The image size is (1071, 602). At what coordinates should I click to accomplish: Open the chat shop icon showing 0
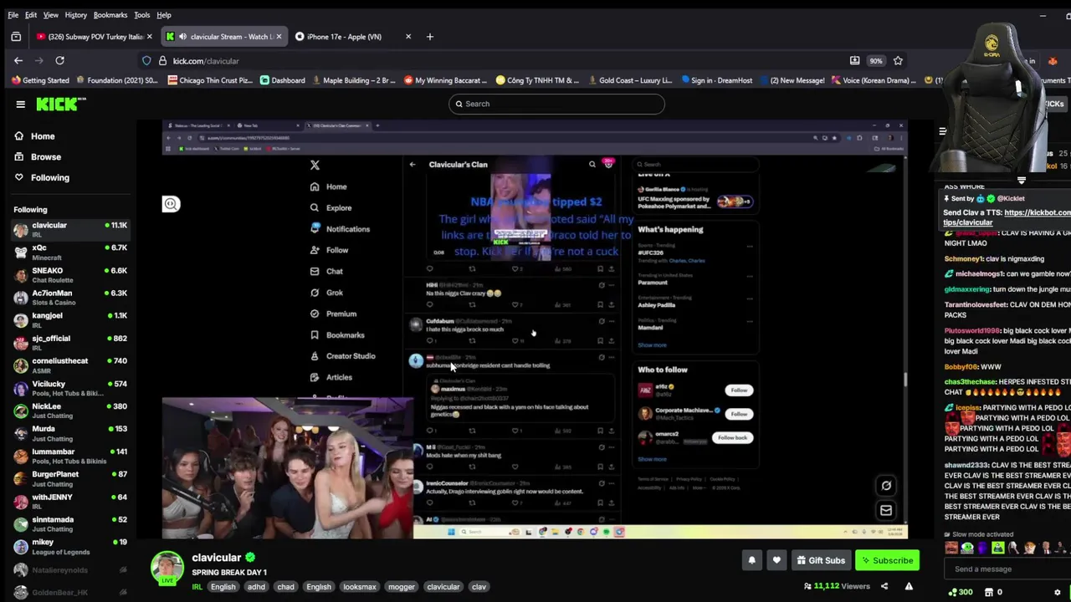(x=994, y=592)
